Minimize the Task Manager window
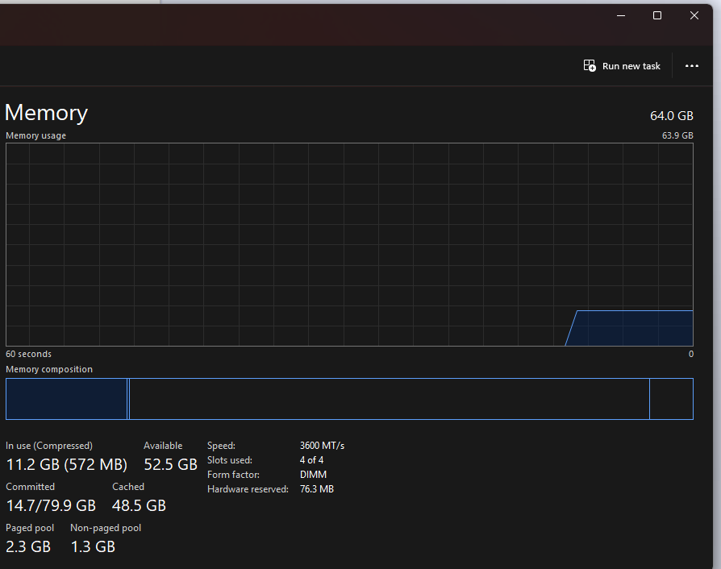Viewport: 721px width, 569px height. pos(621,15)
